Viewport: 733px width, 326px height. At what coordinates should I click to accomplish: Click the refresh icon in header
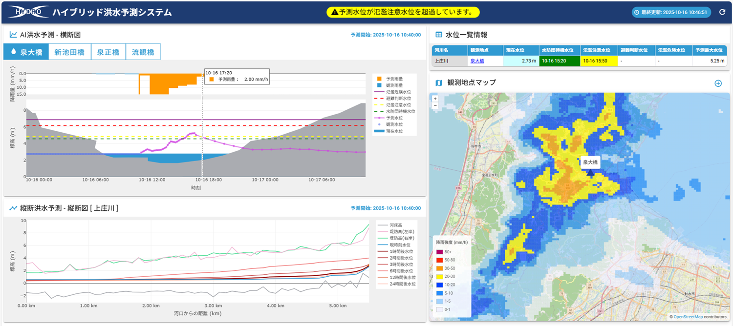pos(722,12)
